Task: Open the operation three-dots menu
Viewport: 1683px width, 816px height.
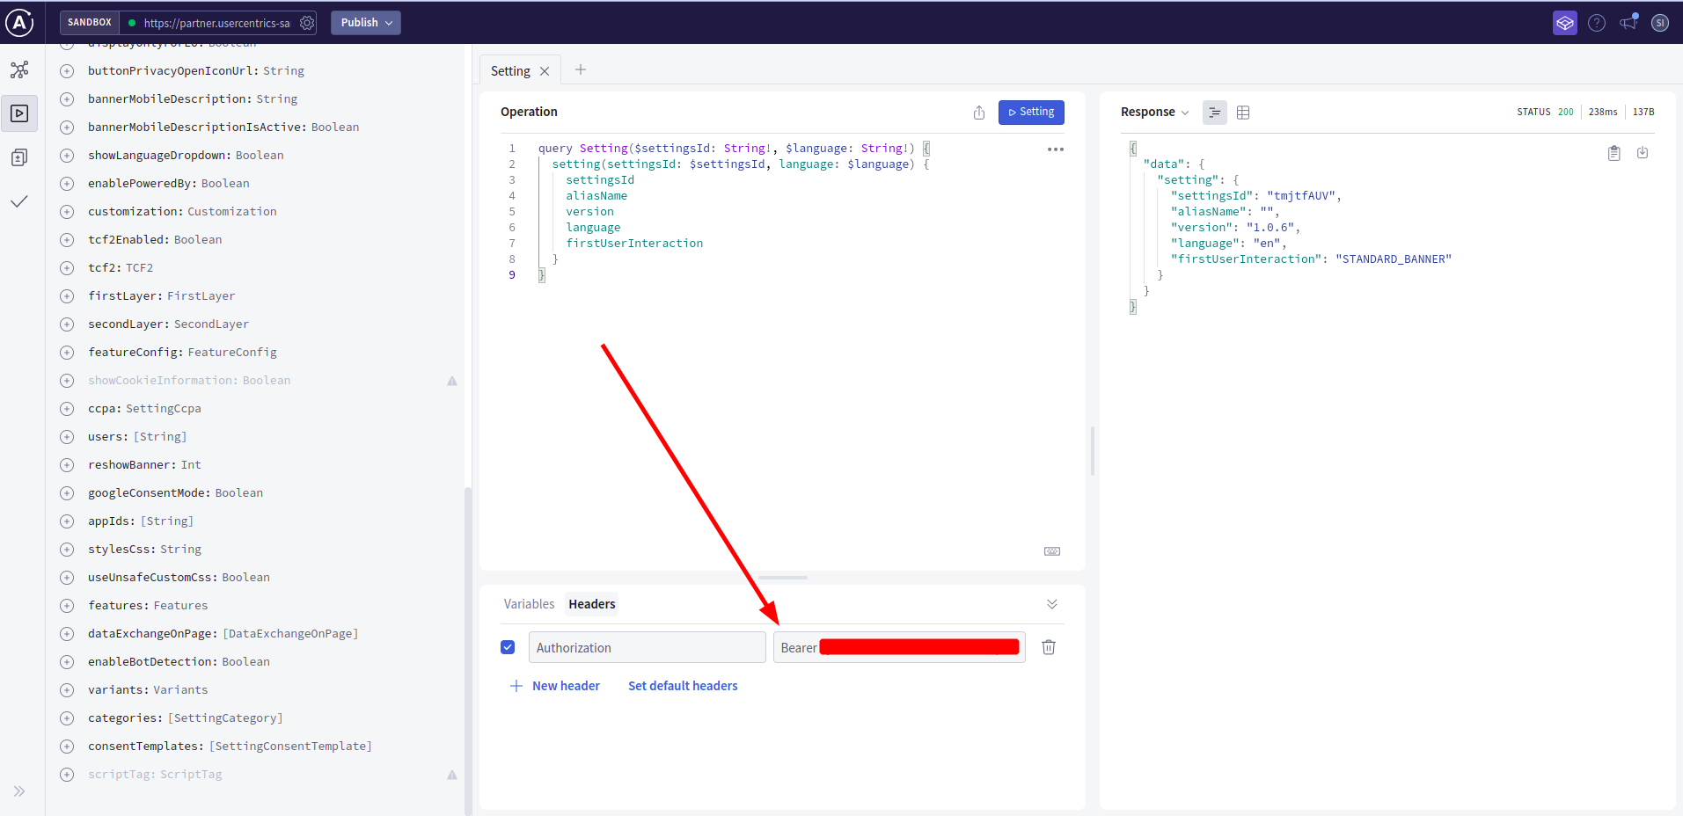Action: pyautogui.click(x=1056, y=149)
